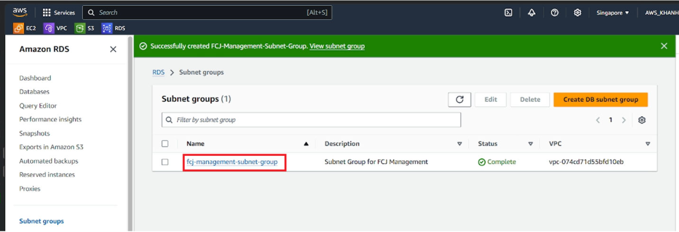View notifications bell icon

[x=532, y=13]
